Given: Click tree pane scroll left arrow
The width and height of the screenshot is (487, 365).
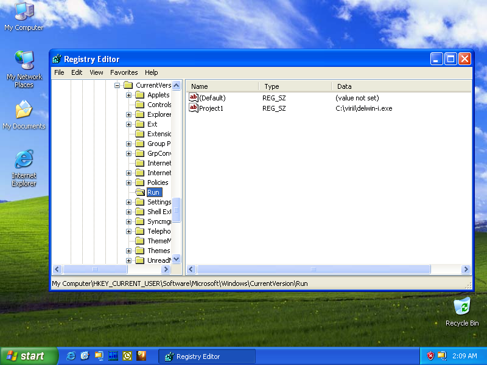Looking at the screenshot, I should [x=57, y=269].
